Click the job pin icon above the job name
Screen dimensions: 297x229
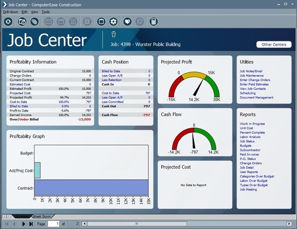(x=114, y=34)
